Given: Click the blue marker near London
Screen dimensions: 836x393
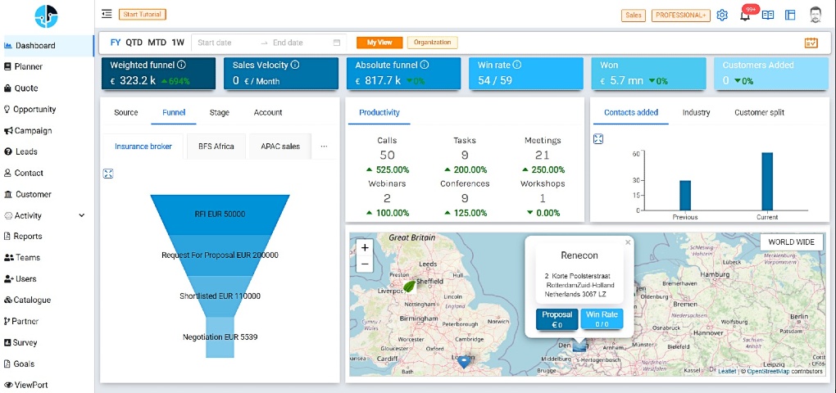Looking at the screenshot, I should click(465, 362).
